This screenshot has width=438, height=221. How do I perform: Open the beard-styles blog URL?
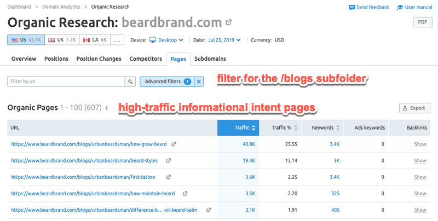tap(84, 161)
